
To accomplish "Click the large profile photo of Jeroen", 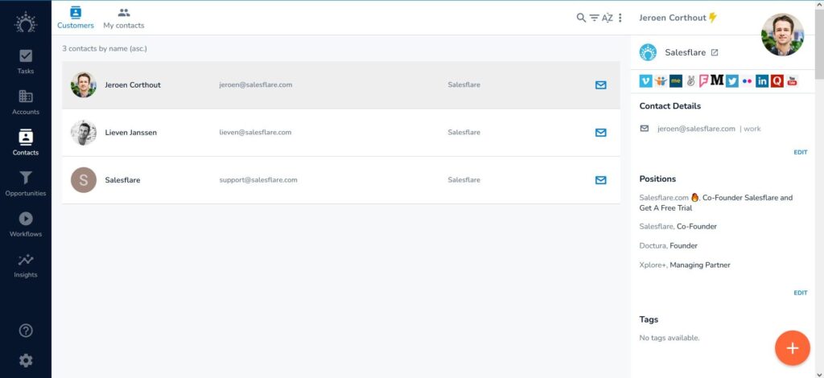I will [x=782, y=35].
